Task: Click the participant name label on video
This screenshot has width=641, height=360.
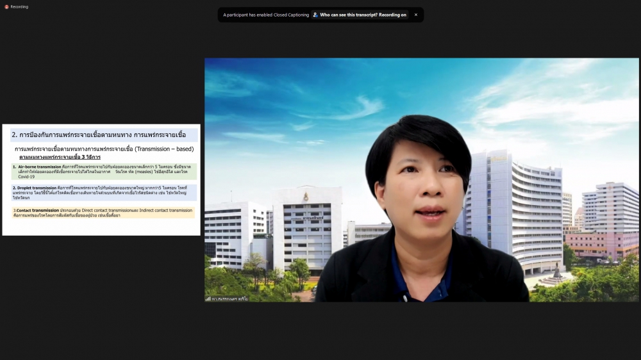Action: 229,299
